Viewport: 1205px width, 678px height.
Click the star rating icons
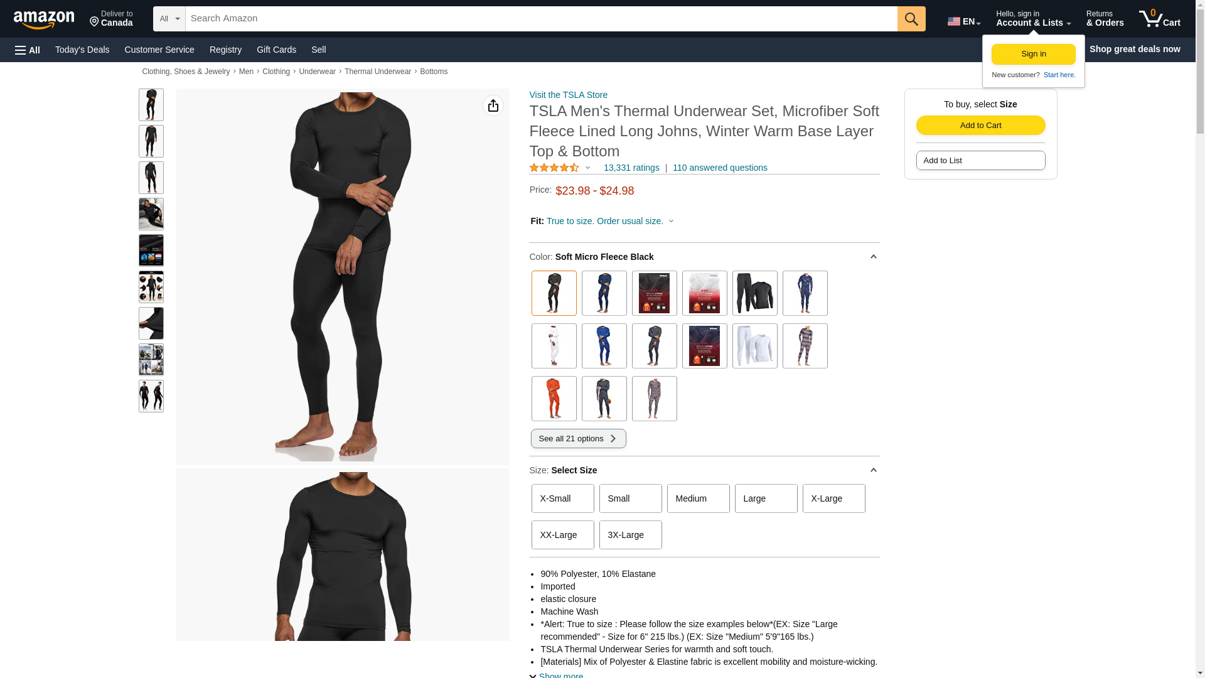point(554,168)
